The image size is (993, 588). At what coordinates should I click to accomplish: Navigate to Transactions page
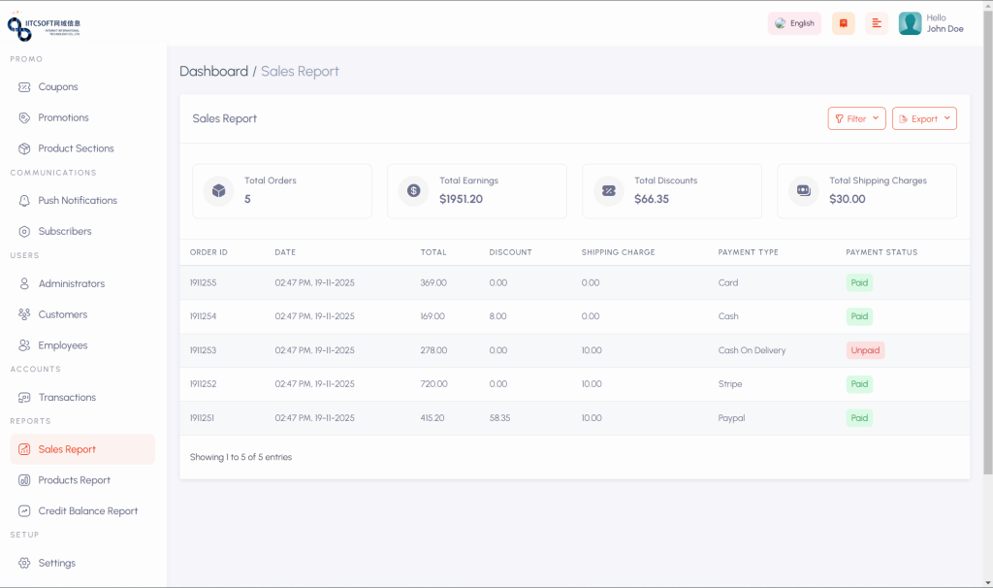[67, 398]
